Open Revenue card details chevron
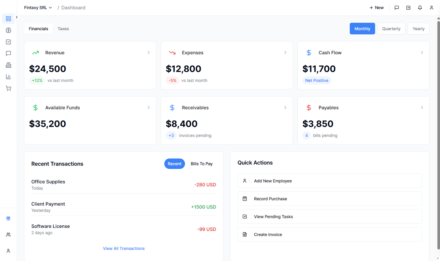 click(149, 53)
